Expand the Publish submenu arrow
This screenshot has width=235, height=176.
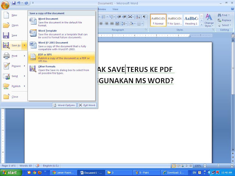pos(25,86)
